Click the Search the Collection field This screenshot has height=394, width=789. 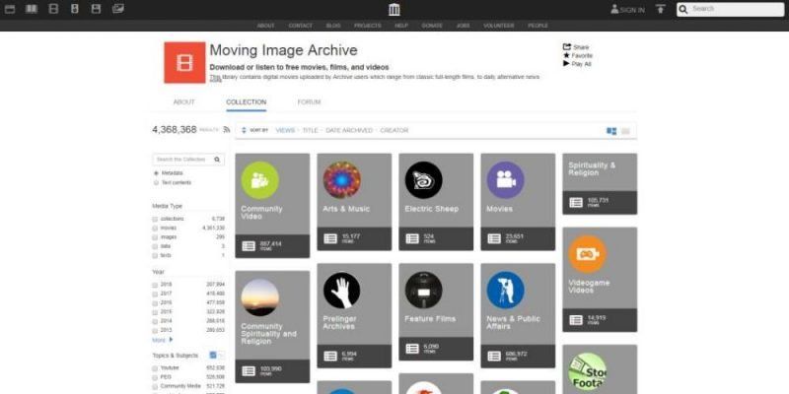[x=182, y=159]
